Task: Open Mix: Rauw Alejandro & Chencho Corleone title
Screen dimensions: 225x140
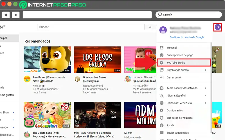Action: [94, 135]
